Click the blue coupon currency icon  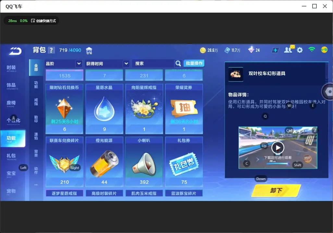click(227, 50)
